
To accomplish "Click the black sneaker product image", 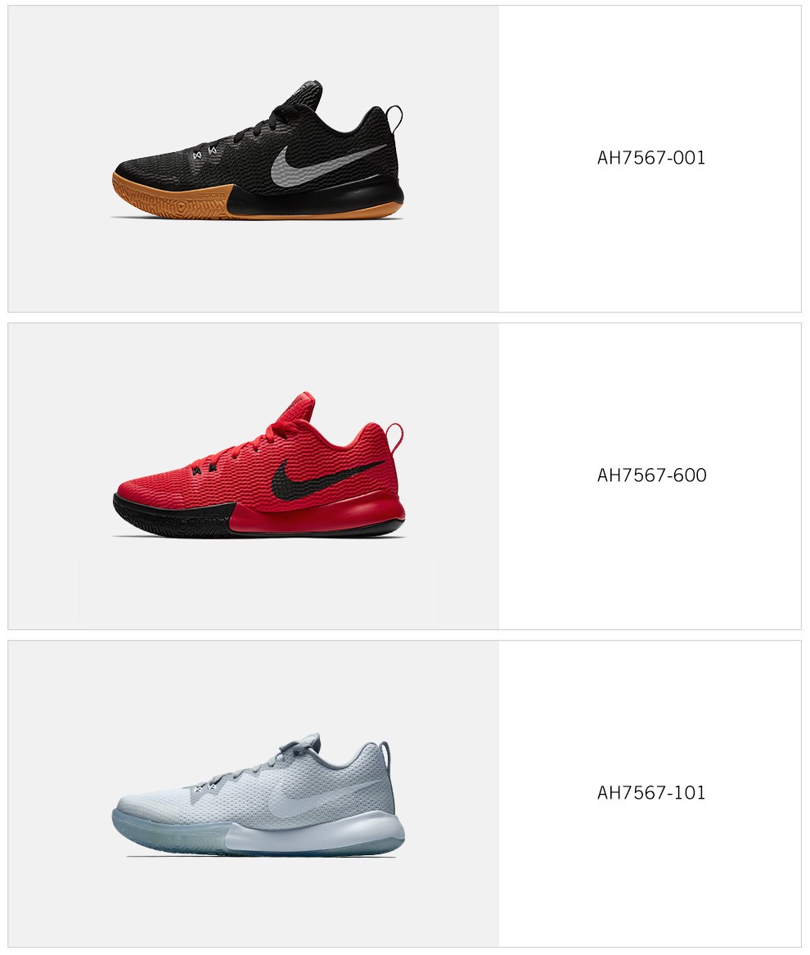I will point(259,150).
